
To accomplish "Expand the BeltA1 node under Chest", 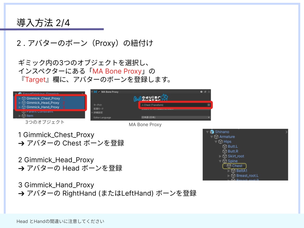I will coord(229,171).
